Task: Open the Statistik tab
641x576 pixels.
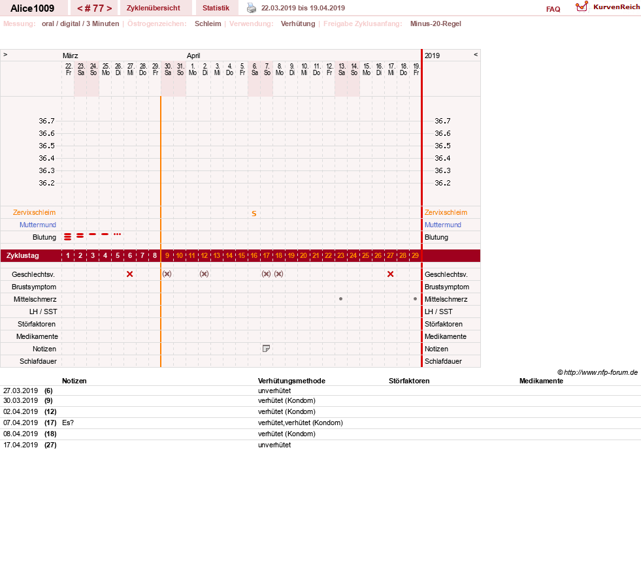Action: (x=216, y=8)
